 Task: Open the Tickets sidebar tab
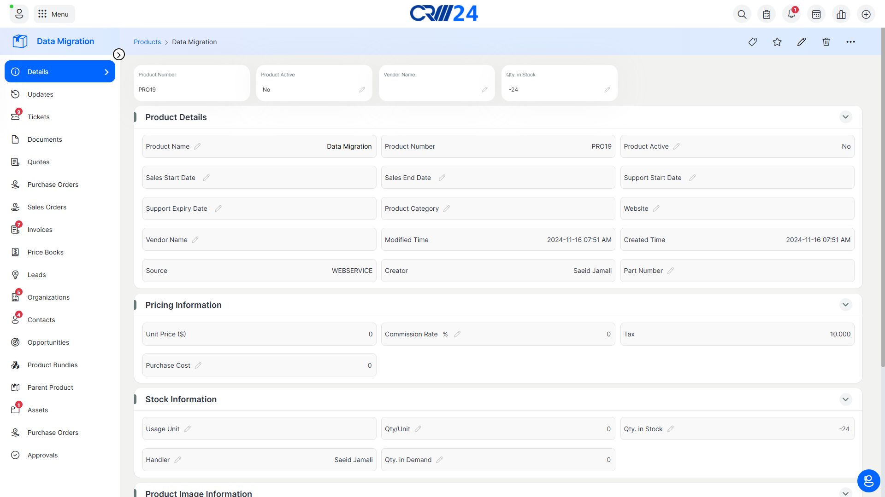[38, 117]
